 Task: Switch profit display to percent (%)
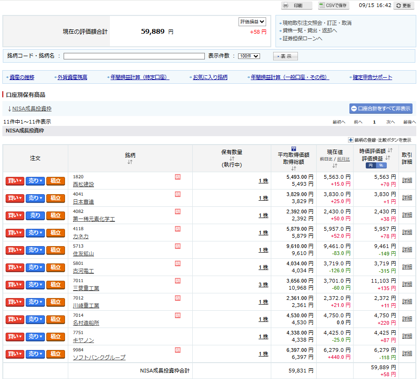[x=381, y=165]
